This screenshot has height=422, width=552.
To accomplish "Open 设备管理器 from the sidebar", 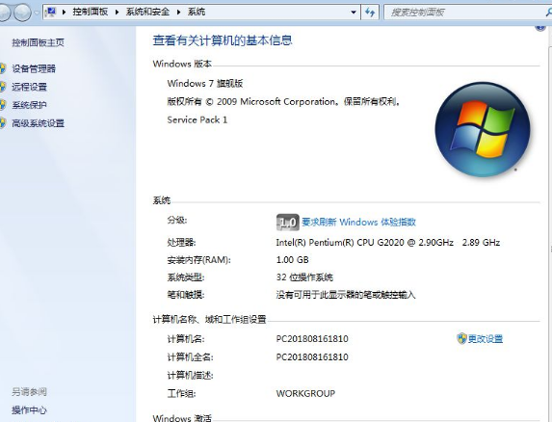I will pos(34,68).
